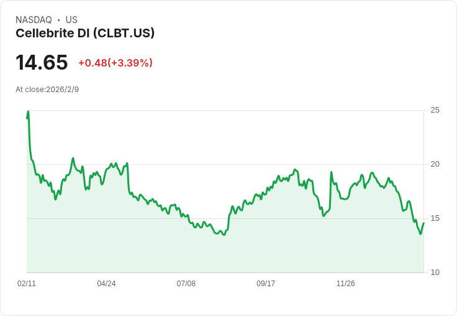
Task: Click the sharp spike just before 11/26
Action: pyautogui.click(x=332, y=172)
